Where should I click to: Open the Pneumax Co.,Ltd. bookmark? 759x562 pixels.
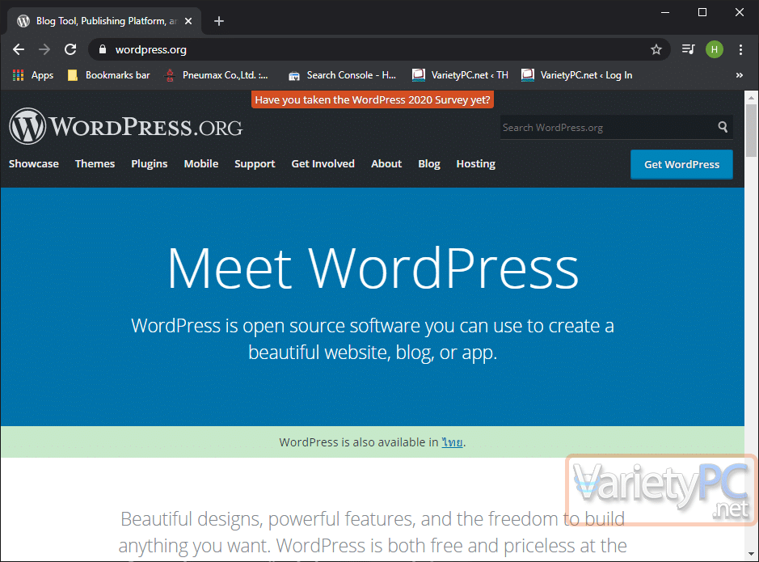tap(217, 75)
